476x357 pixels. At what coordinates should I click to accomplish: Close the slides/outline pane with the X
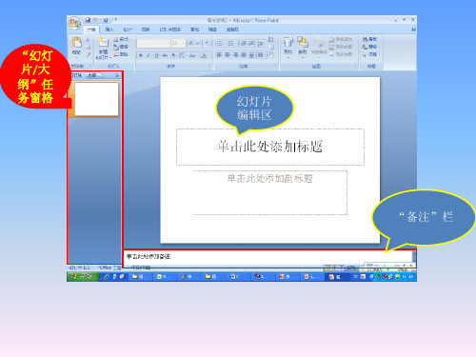click(x=117, y=75)
